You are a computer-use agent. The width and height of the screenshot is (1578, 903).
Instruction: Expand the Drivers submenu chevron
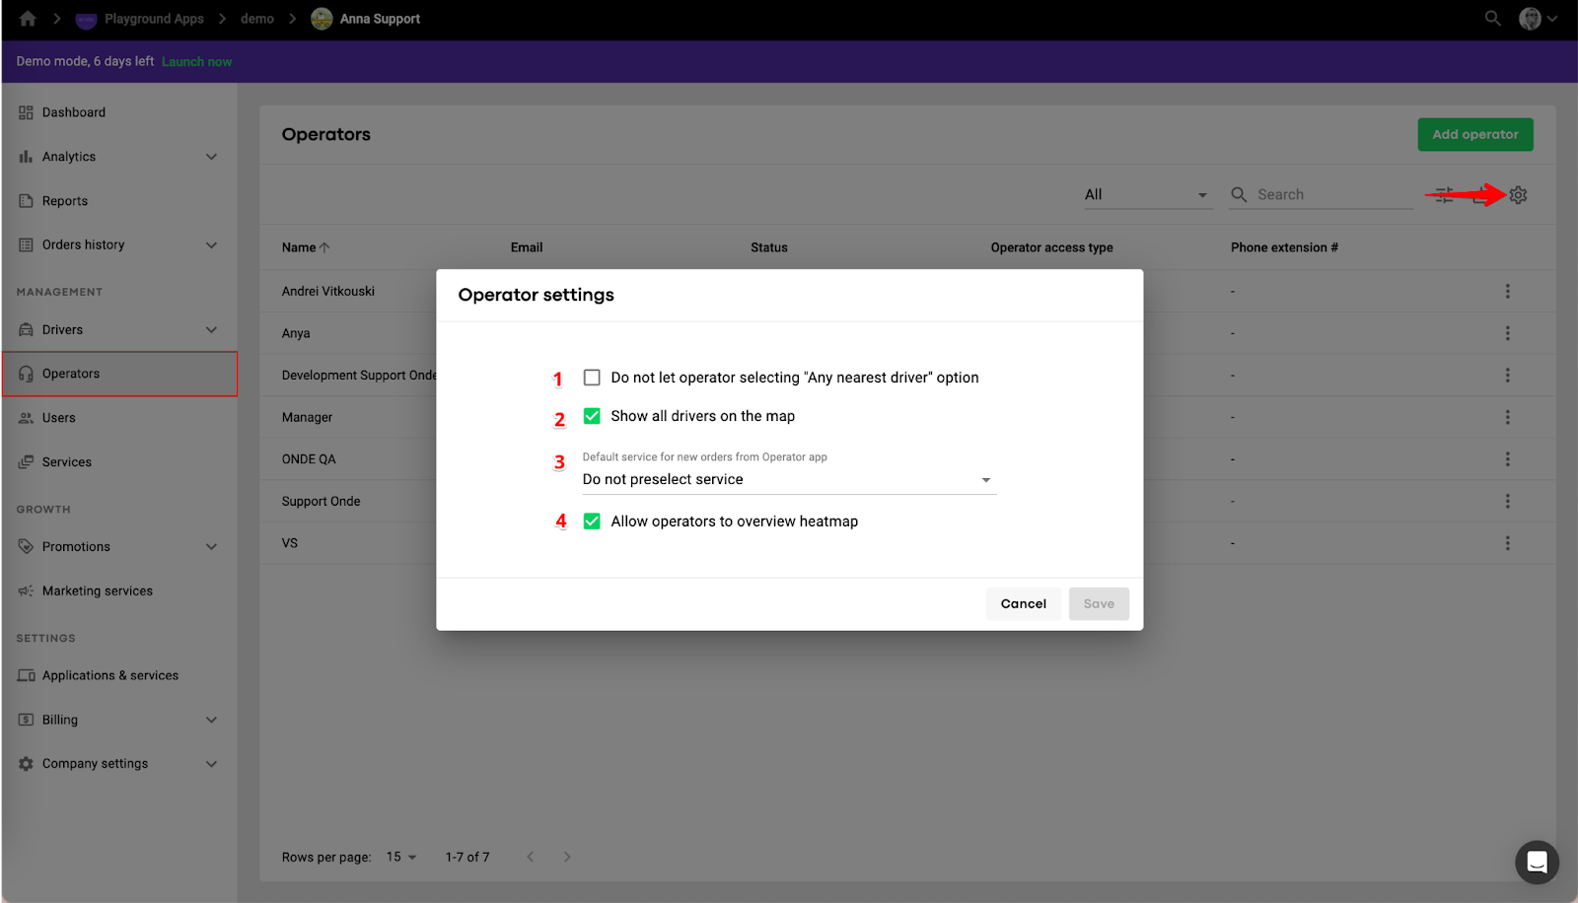(211, 330)
